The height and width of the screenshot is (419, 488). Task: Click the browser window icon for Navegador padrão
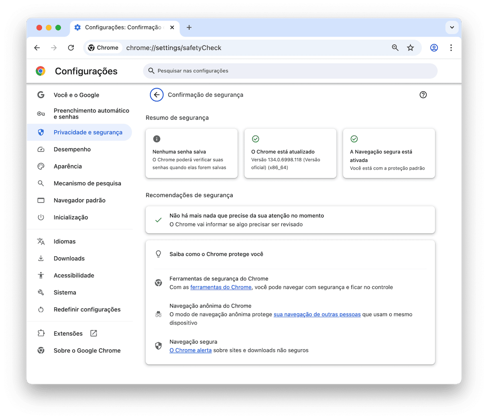(41, 200)
